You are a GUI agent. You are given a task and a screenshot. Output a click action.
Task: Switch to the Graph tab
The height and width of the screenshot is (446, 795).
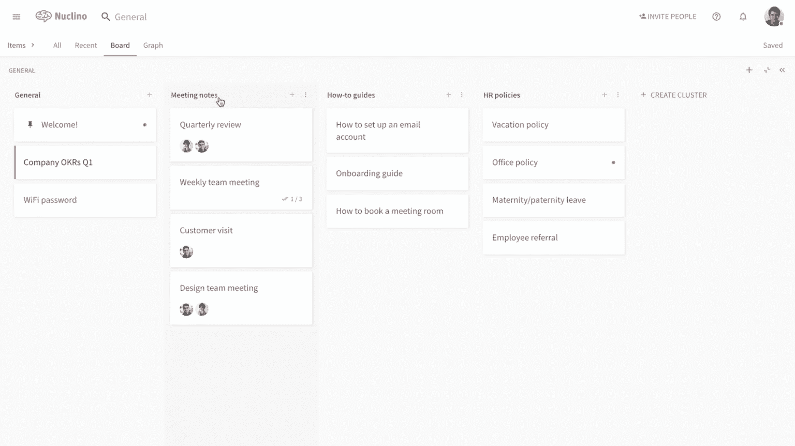[x=153, y=45]
